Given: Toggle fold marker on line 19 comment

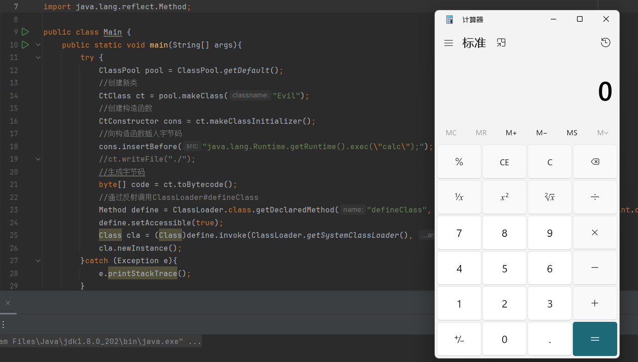Looking at the screenshot, I should pyautogui.click(x=38, y=159).
